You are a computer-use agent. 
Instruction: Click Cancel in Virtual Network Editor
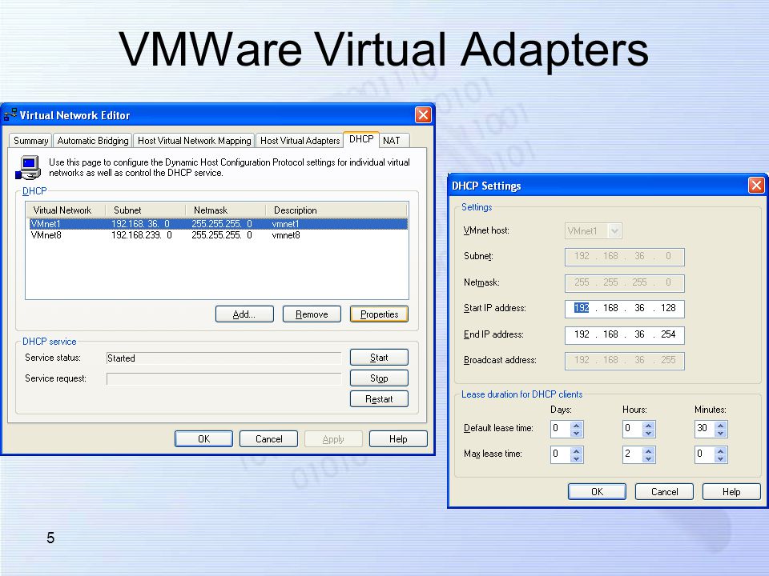tap(268, 439)
